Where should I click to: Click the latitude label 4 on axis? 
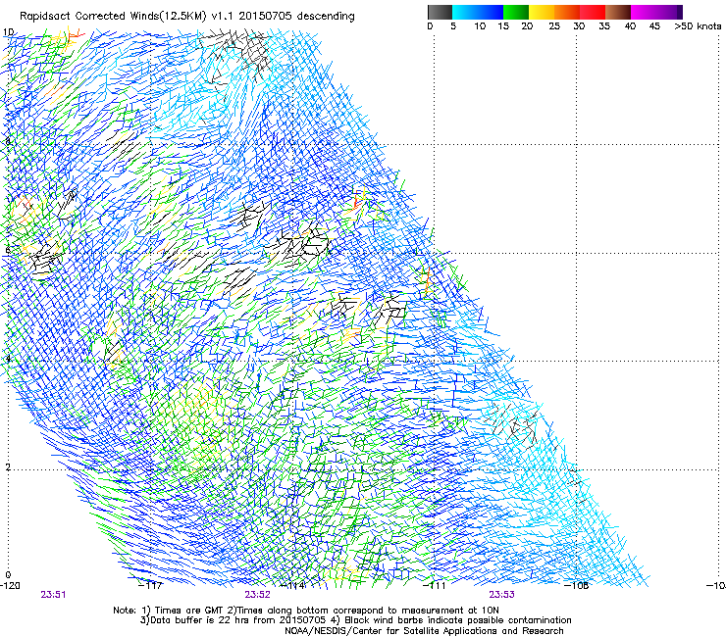tap(7, 358)
